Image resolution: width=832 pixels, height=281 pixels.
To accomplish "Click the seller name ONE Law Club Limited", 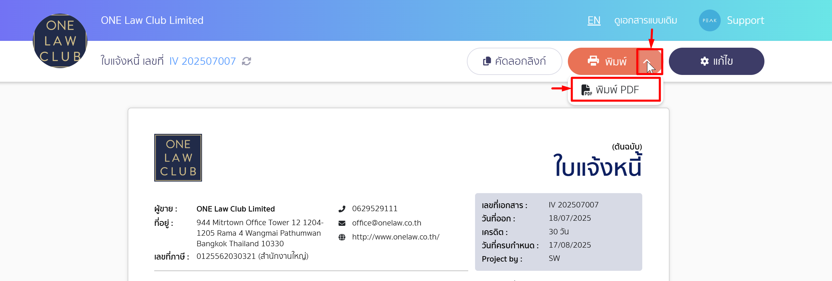I will 235,209.
